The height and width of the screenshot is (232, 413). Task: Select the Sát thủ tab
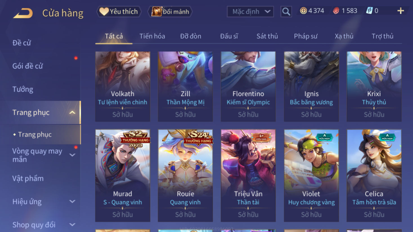click(x=267, y=36)
